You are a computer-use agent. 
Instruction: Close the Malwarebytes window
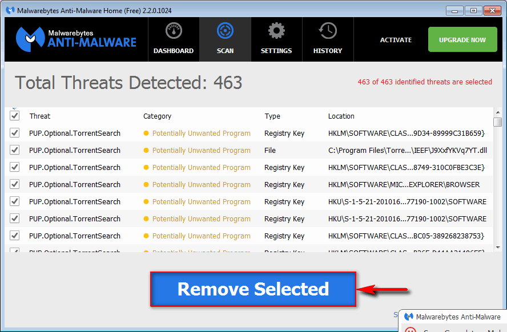click(493, 11)
